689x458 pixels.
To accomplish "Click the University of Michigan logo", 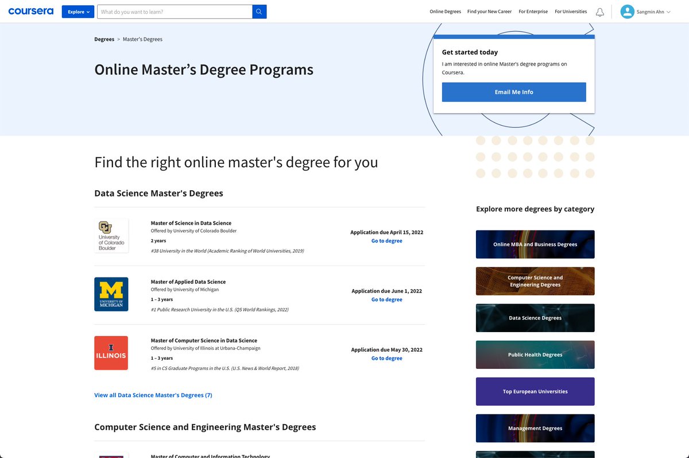I will (111, 294).
